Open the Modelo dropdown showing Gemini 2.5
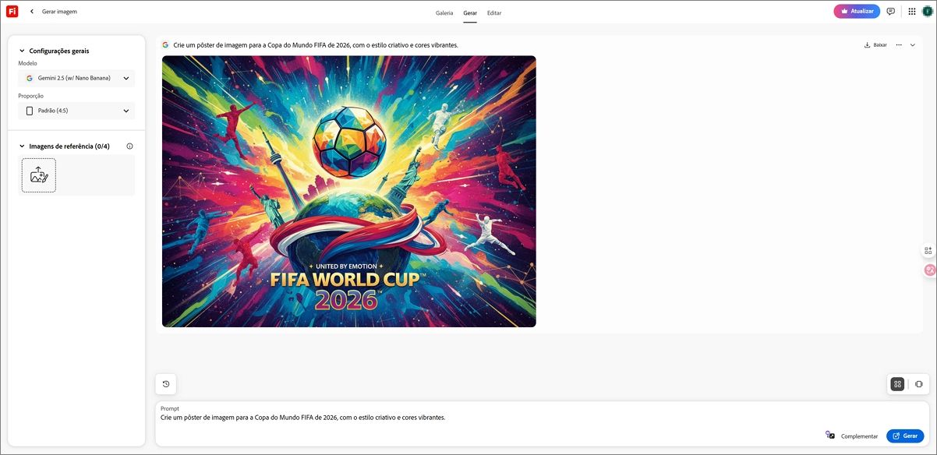The width and height of the screenshot is (937, 455). (x=76, y=79)
